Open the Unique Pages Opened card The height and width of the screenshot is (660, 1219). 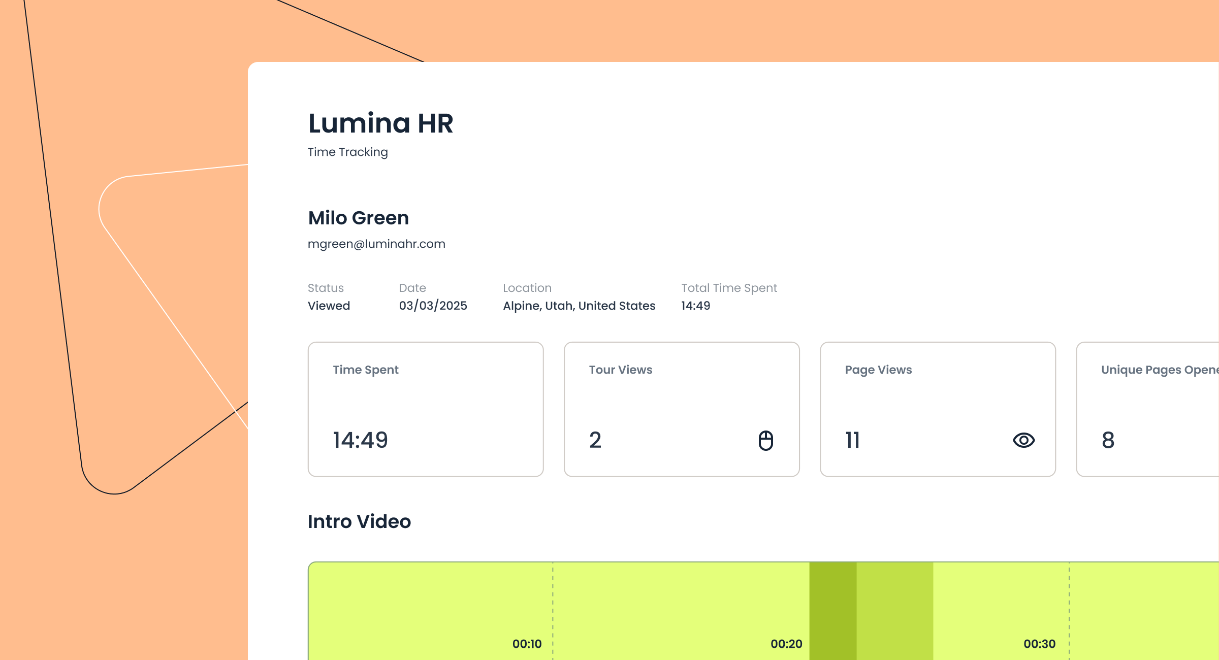tap(1148, 409)
